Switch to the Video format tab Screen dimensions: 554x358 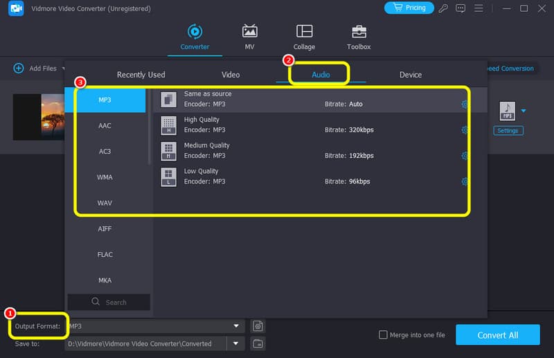(x=230, y=75)
